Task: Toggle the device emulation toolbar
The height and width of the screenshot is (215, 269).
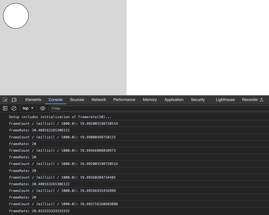Action: [x=14, y=100]
